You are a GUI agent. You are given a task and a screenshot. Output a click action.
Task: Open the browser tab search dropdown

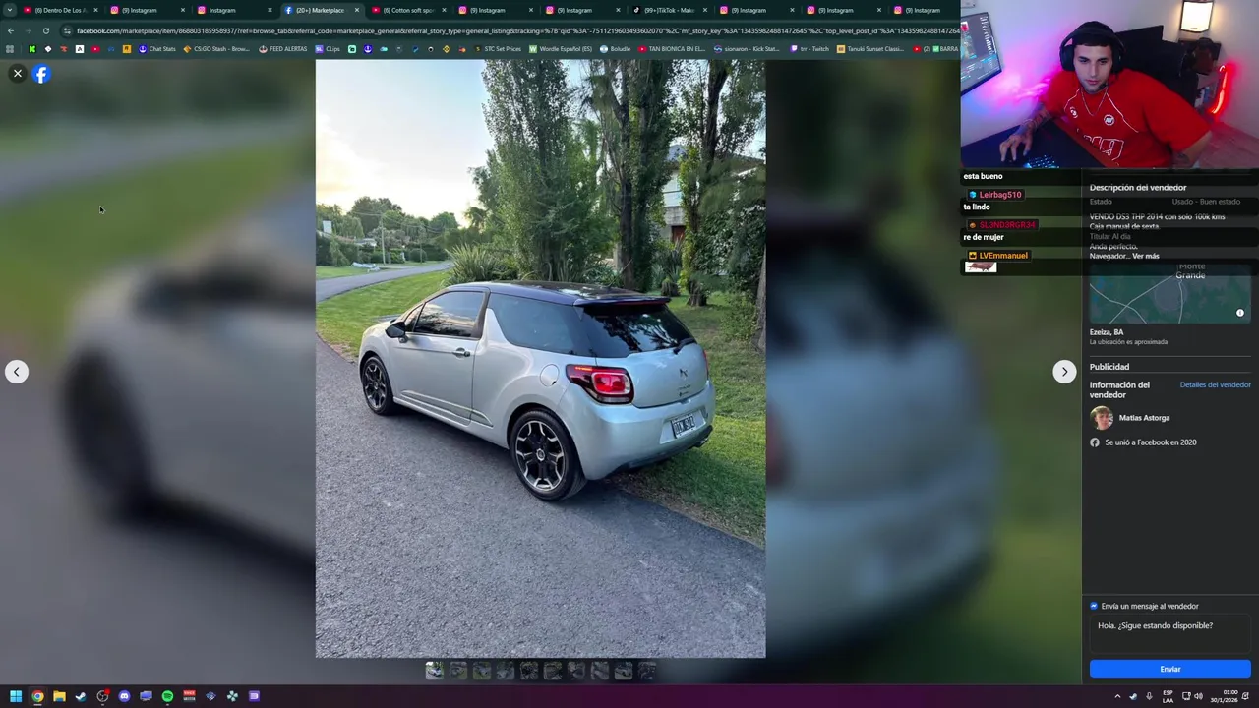coord(10,10)
